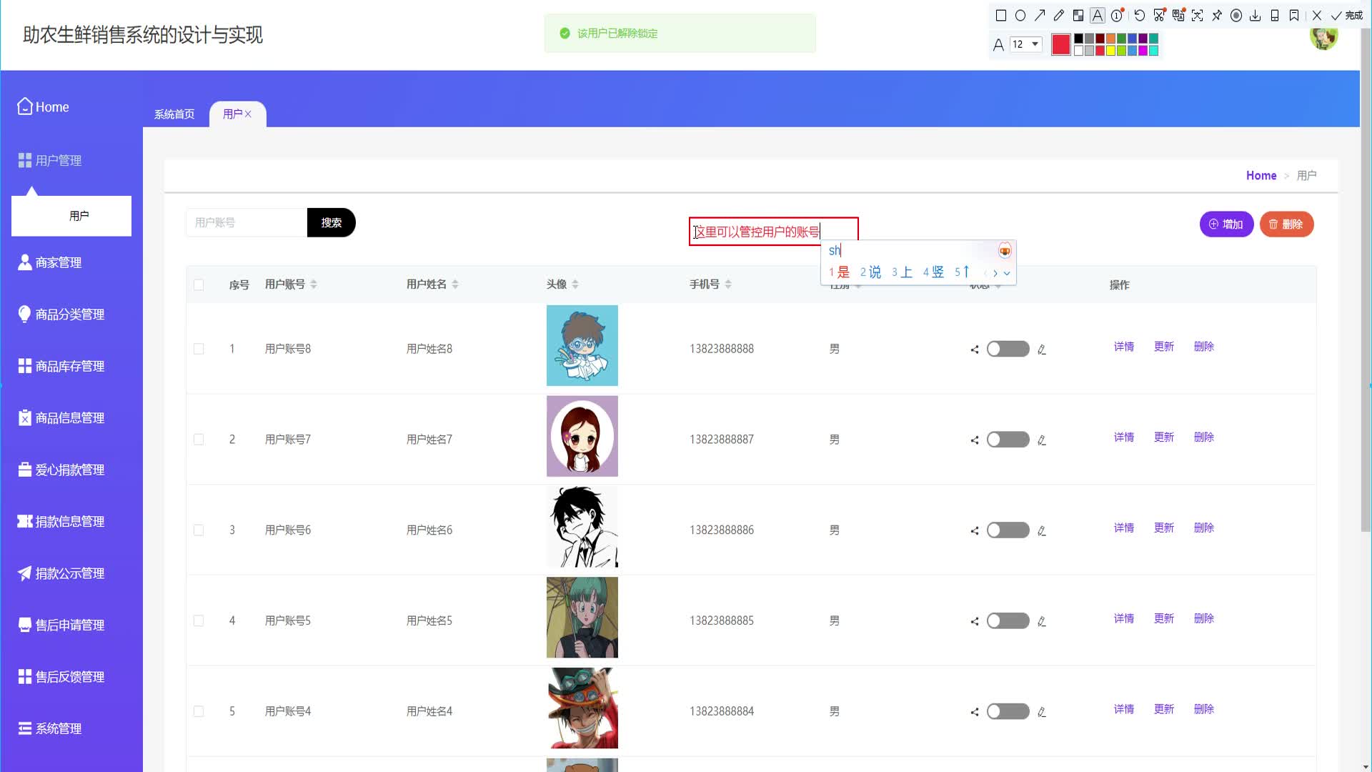The image size is (1372, 772).
Task: Select the mosaic blur tool
Action: pos(1079,15)
